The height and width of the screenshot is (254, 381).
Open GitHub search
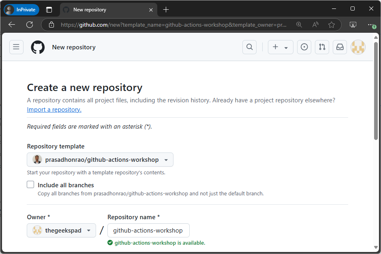point(249,47)
